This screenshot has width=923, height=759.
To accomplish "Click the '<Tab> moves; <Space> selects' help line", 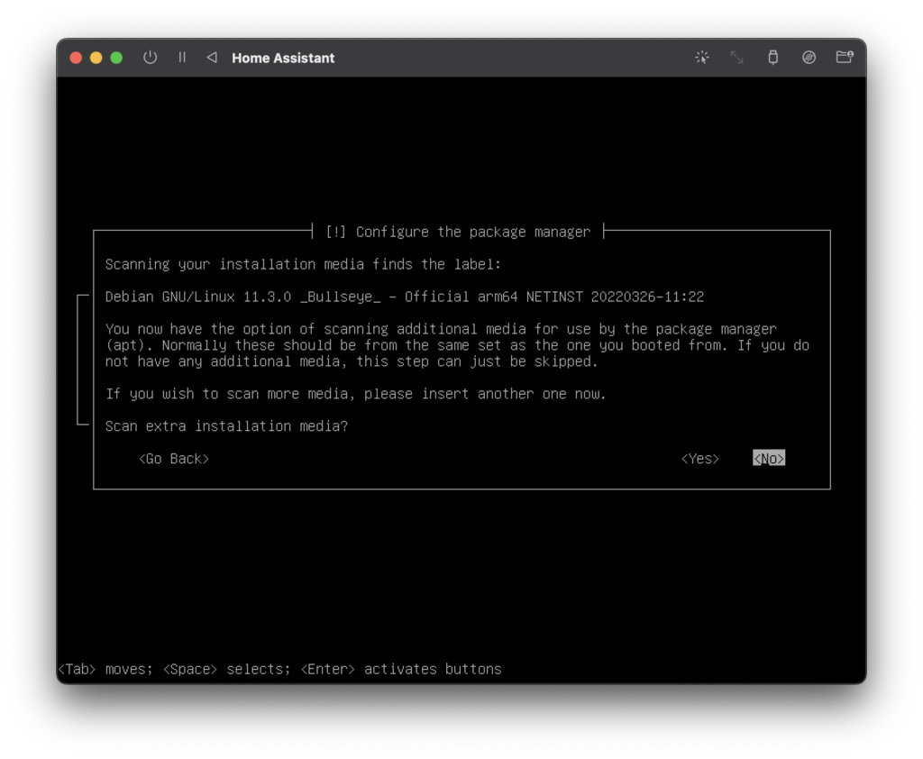I will pyautogui.click(x=279, y=670).
